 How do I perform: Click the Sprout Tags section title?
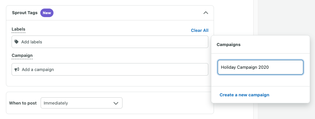(25, 13)
